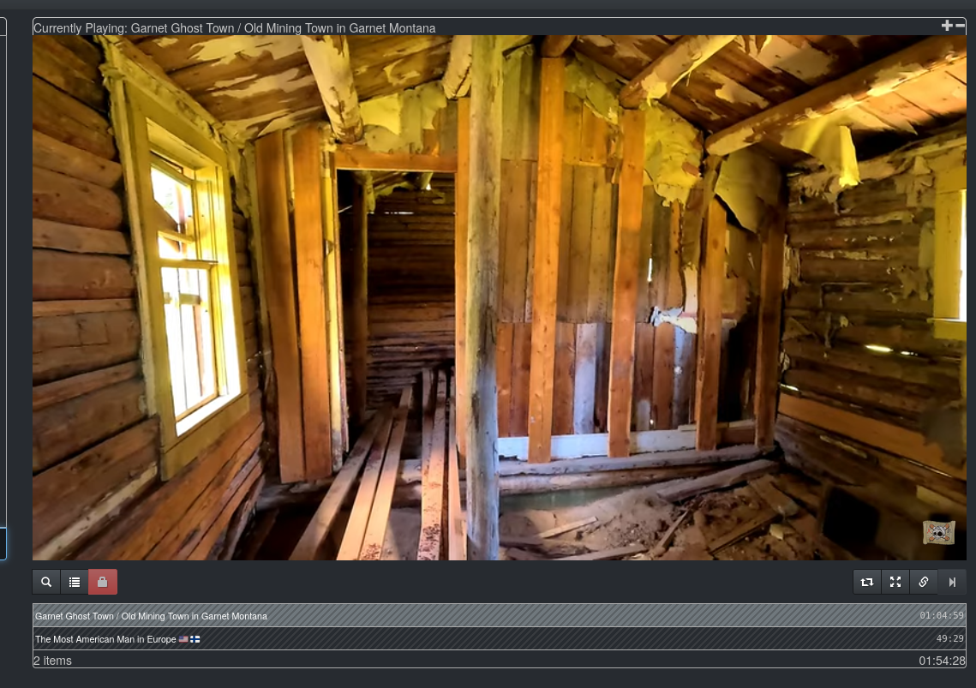Click the plus icon to enlarge video

point(947,26)
